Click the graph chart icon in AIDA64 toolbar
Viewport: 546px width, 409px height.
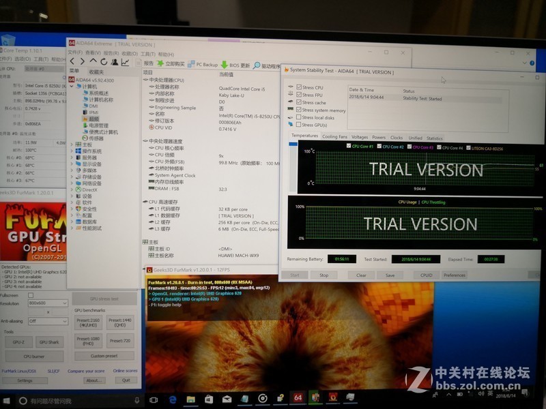click(x=125, y=62)
